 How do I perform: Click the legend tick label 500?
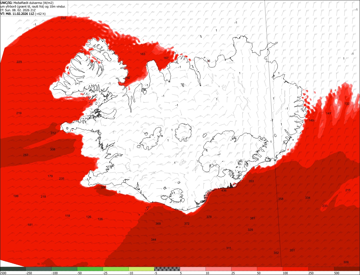pyautogui.click(x=337, y=273)
